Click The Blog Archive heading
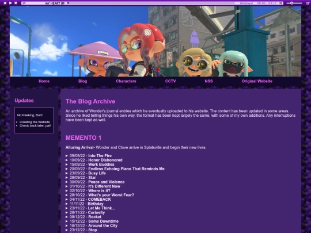 point(90,101)
